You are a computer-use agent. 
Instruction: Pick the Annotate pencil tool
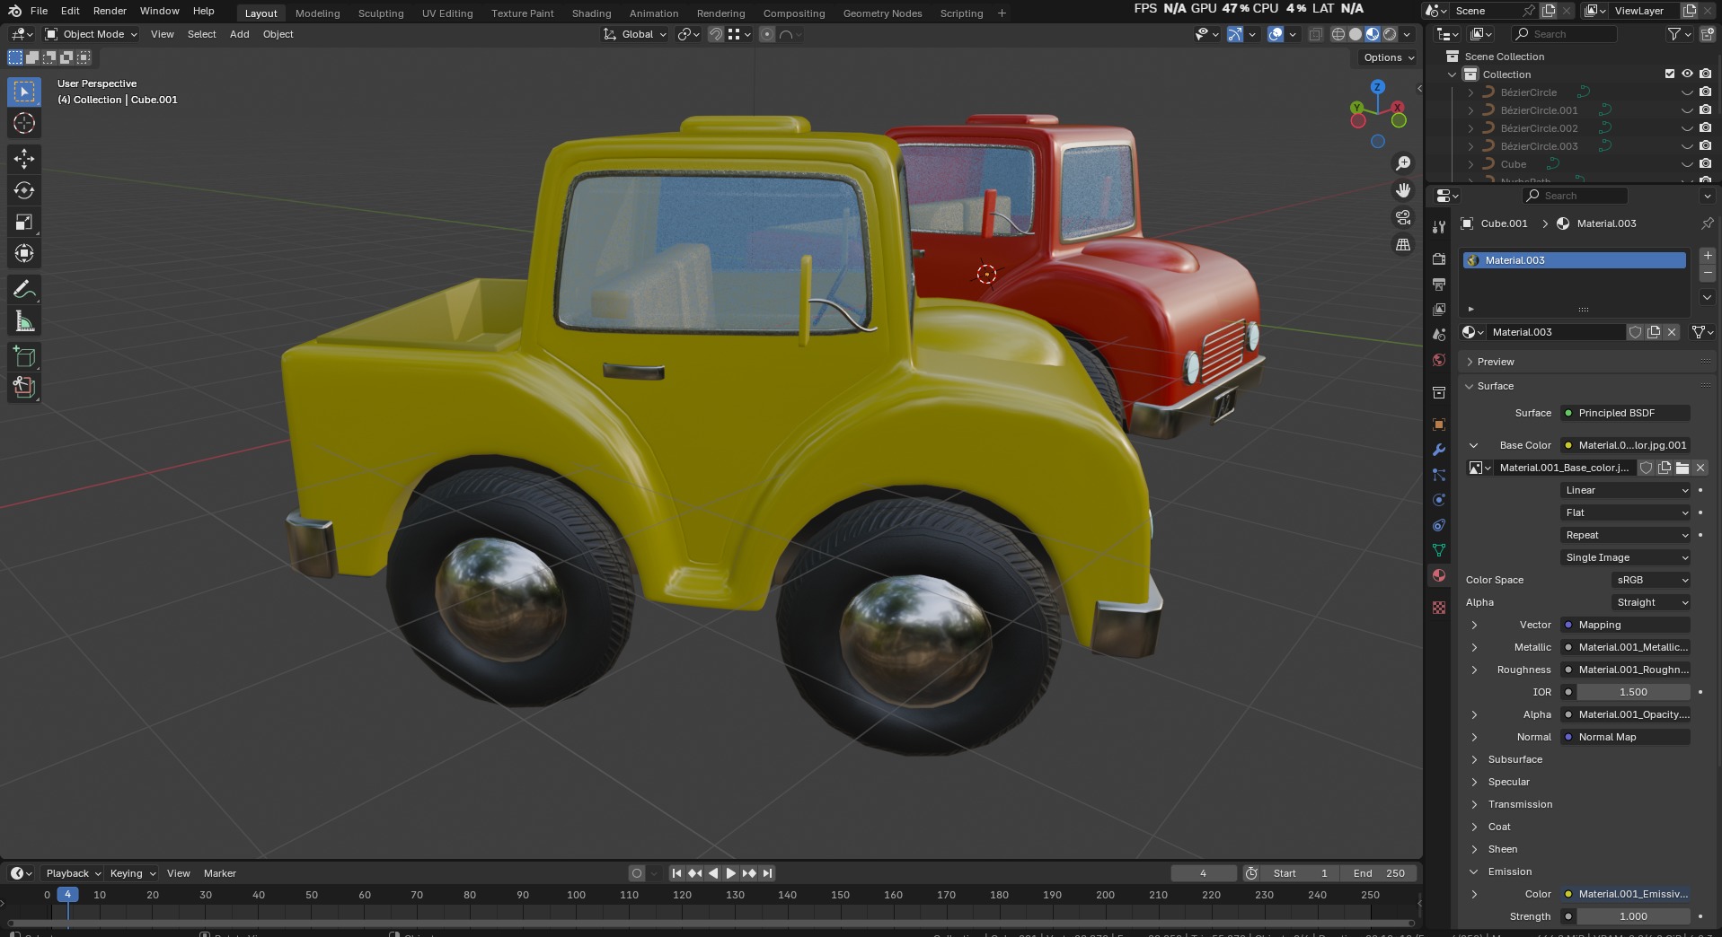click(x=24, y=289)
